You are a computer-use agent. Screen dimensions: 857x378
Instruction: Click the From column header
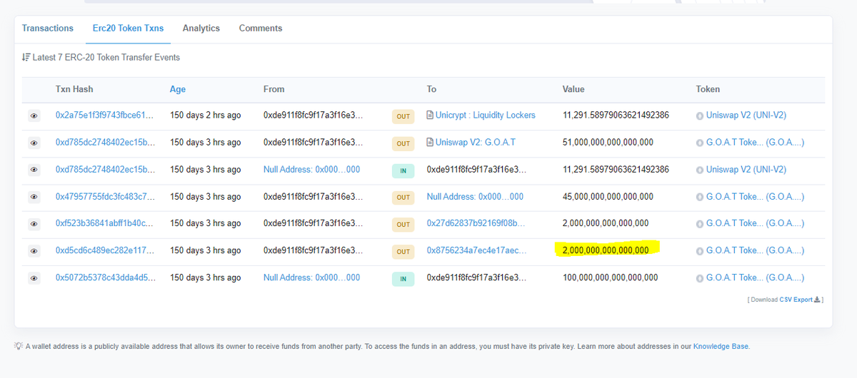(274, 89)
